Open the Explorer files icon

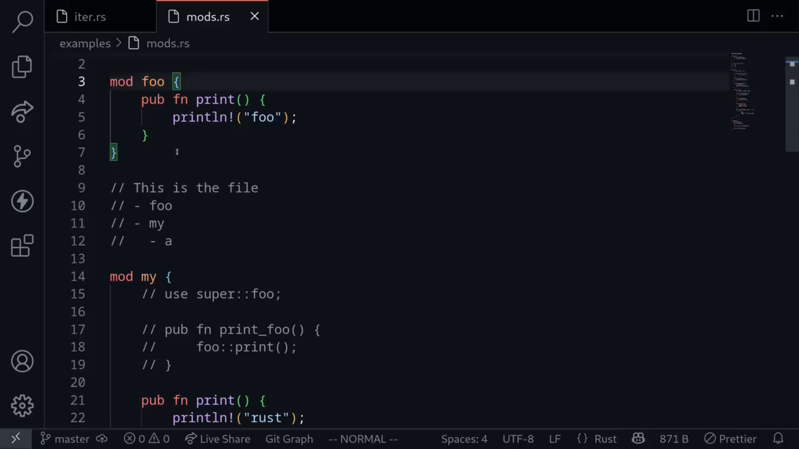[22, 67]
